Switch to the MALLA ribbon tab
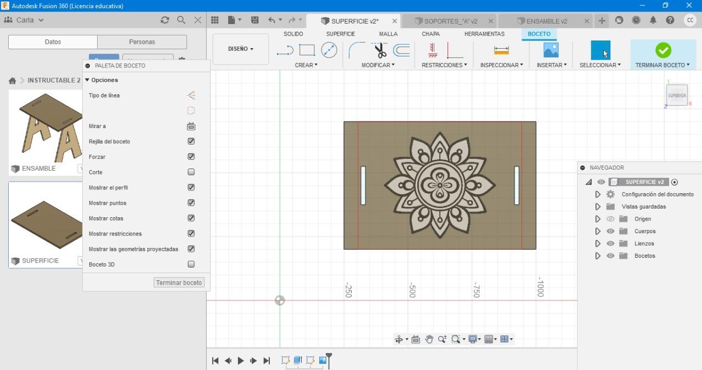Screen dimensions: 702x370 point(388,34)
